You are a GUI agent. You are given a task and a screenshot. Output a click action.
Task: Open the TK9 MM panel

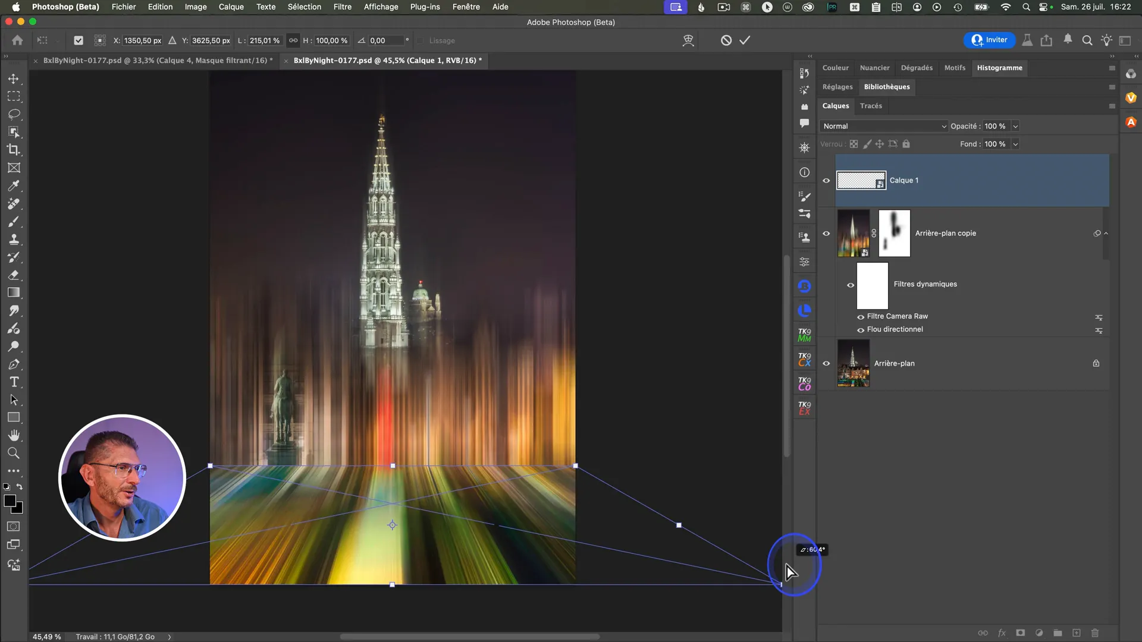804,335
